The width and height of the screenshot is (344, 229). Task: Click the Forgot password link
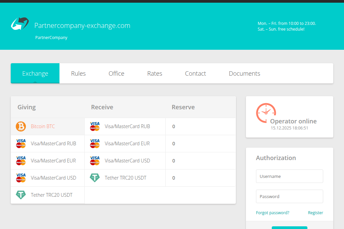coord(272,213)
